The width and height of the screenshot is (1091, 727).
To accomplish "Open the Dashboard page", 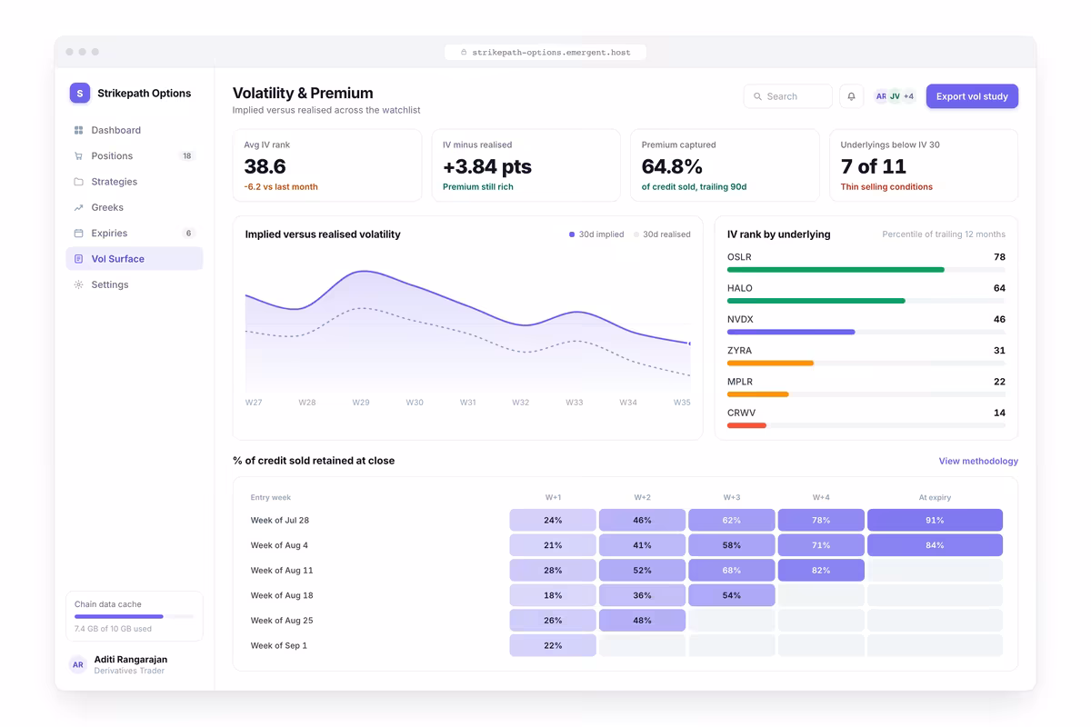I will click(135, 130).
